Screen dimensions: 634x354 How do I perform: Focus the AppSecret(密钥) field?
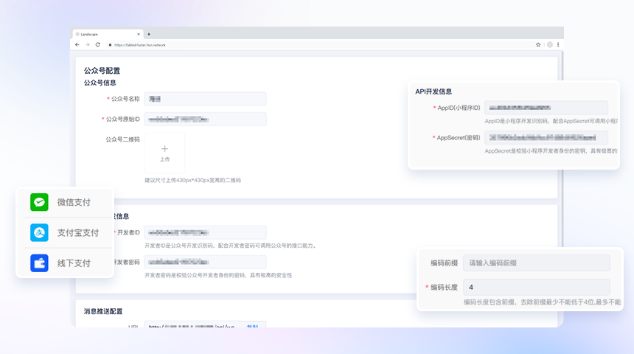[x=546, y=137]
